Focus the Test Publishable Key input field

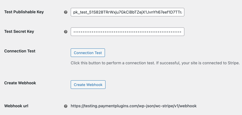[x=127, y=12]
